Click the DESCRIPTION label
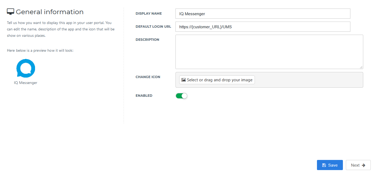Image resolution: width=375 pixels, height=173 pixels. click(x=147, y=40)
